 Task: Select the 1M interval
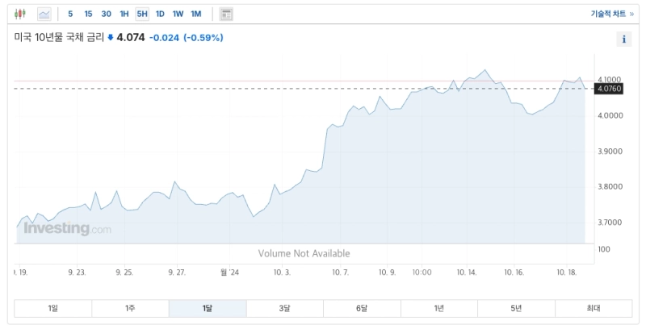coord(196,14)
